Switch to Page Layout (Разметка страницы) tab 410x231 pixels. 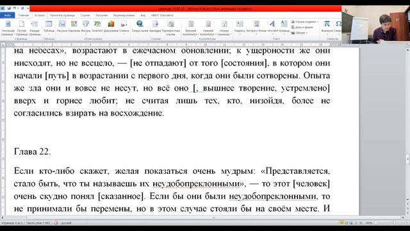click(x=63, y=15)
